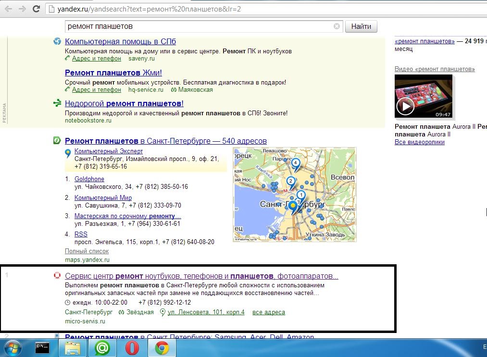Click the green Yandex Maps result icon
Image resolution: width=487 pixels, height=357 pixels.
click(x=57, y=140)
